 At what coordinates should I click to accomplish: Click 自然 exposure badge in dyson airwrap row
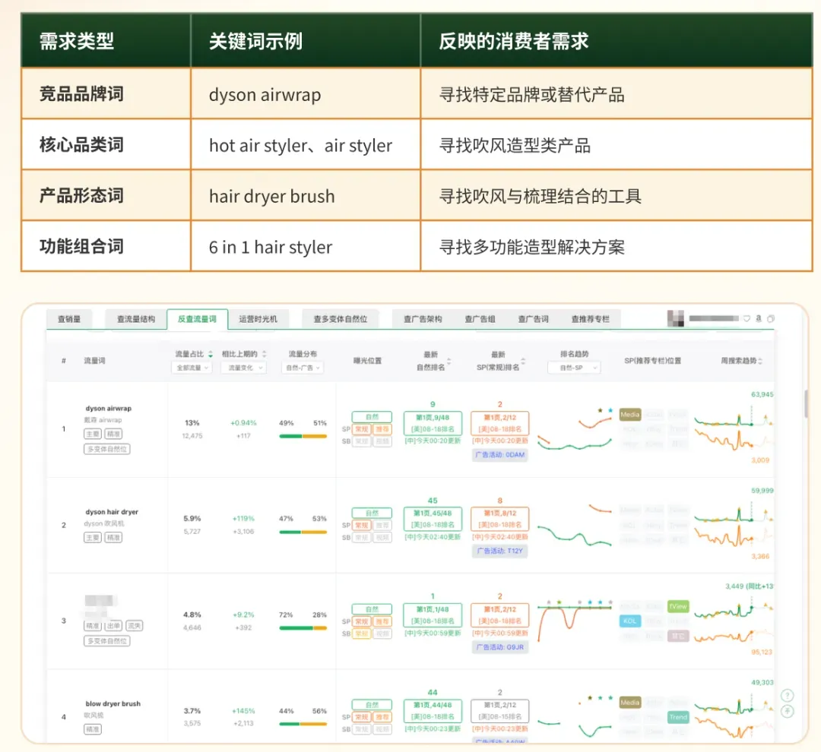tap(372, 417)
